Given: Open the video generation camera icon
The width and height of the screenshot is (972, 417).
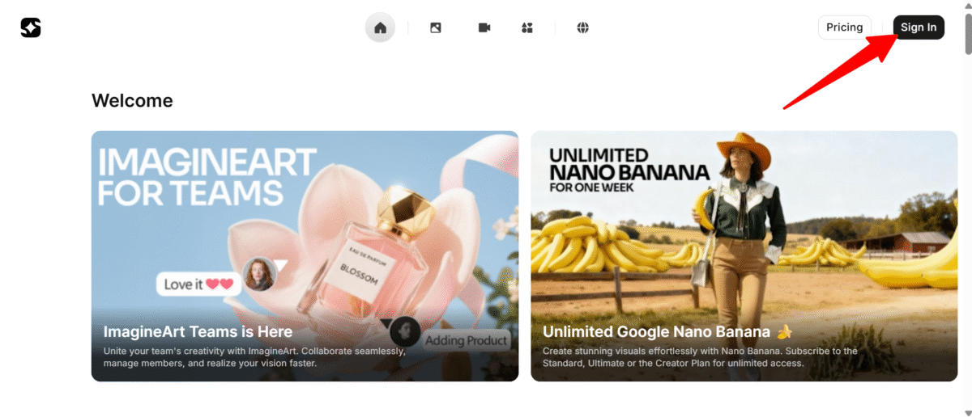Looking at the screenshot, I should (484, 27).
